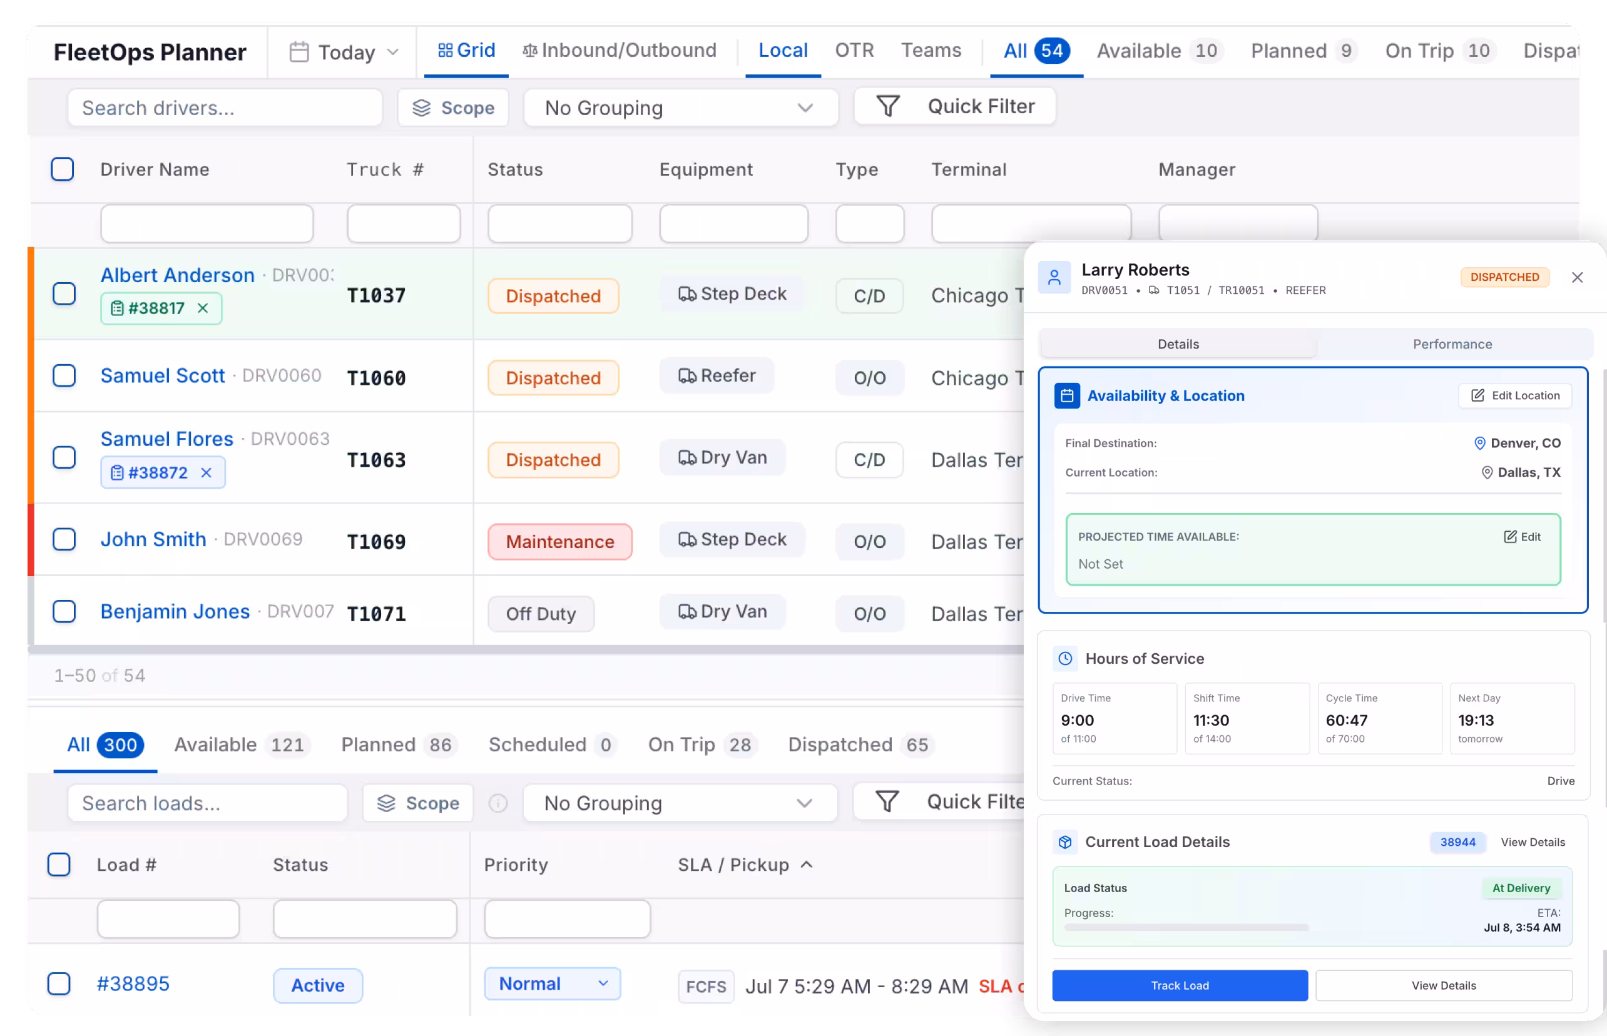
Task: Click the drivers grid horizontal scrollbar
Action: pos(526,649)
